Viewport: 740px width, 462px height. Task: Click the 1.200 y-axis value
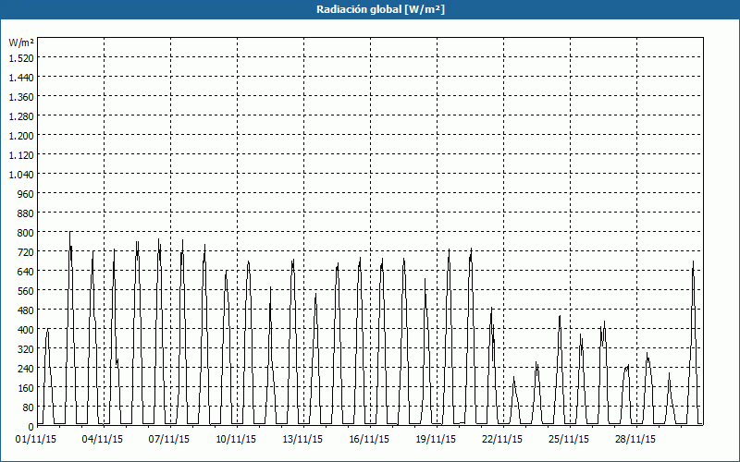click(x=21, y=136)
